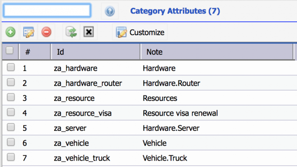This screenshot has width=297, height=167.
Task: Select the za_server row
Action: pos(149,128)
